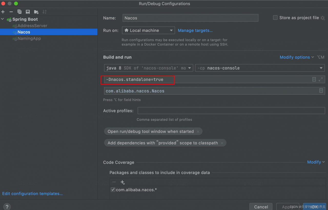Open the Run on Local machine dropdown
The height and width of the screenshot is (210, 328).
click(148, 30)
